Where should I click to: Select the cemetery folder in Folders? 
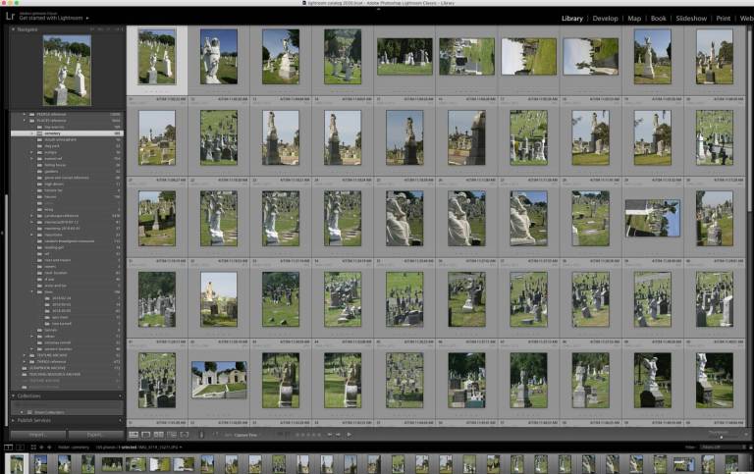[x=52, y=132]
